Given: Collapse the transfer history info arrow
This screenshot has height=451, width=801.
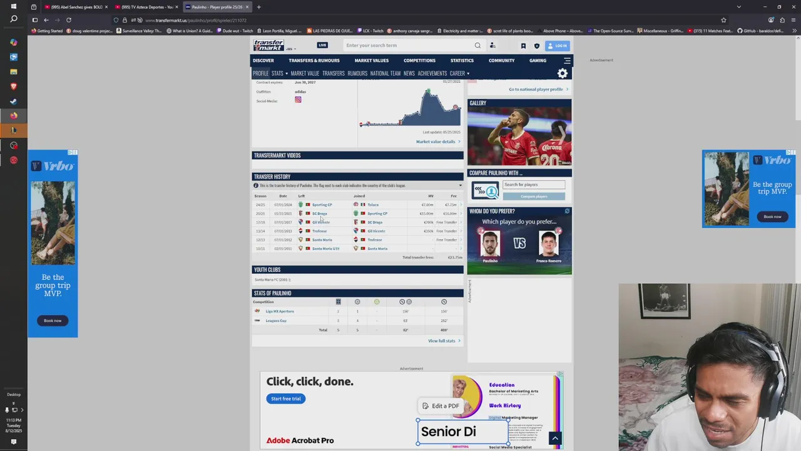Looking at the screenshot, I should [x=461, y=185].
